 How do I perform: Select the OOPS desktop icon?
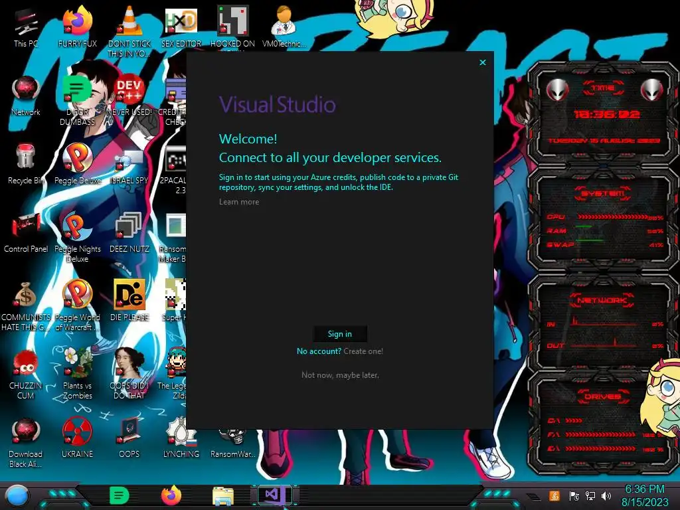pos(129,438)
